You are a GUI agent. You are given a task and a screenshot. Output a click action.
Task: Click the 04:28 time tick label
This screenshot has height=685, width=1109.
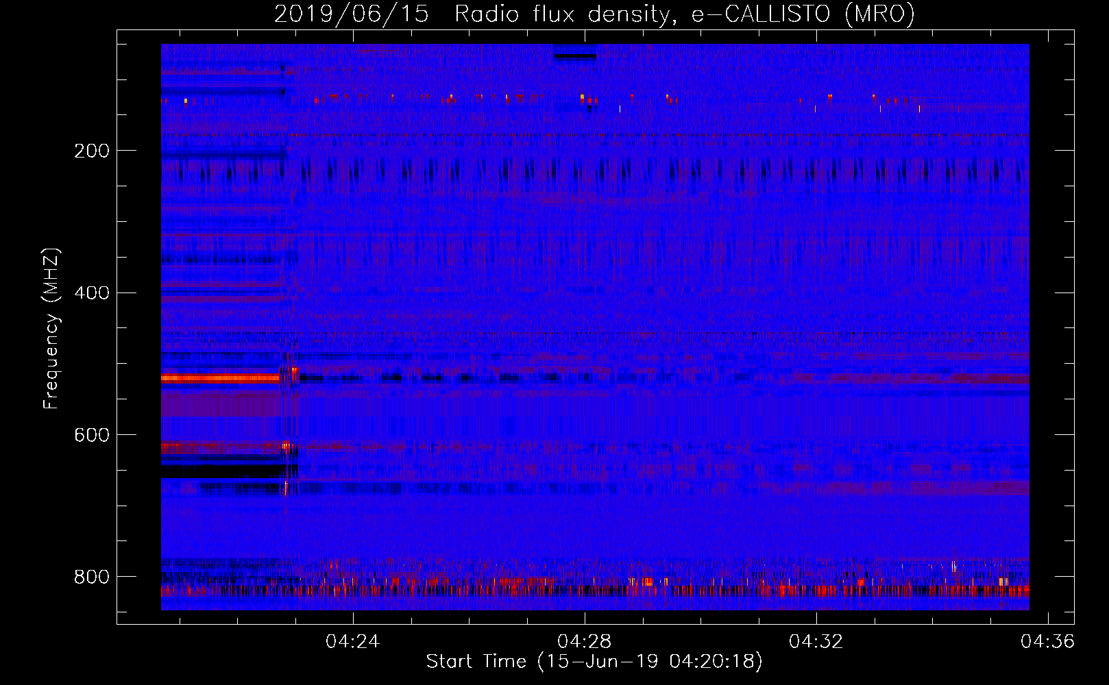[584, 642]
